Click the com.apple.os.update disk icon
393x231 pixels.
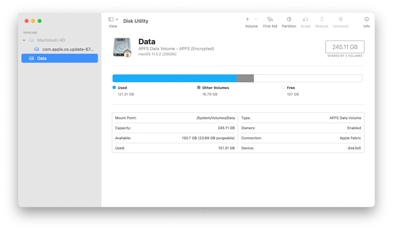click(36, 49)
